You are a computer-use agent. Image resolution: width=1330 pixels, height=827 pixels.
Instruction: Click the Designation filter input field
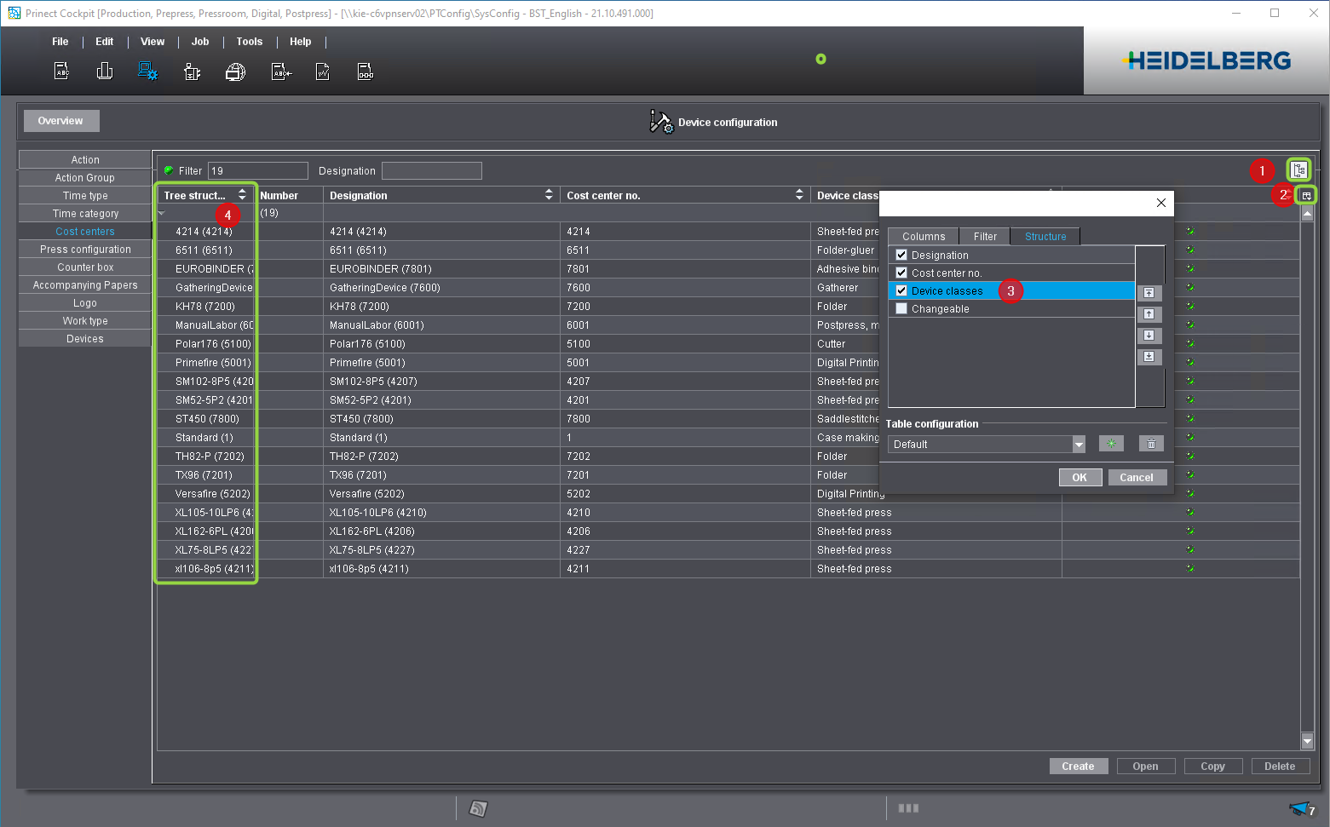[x=432, y=171]
